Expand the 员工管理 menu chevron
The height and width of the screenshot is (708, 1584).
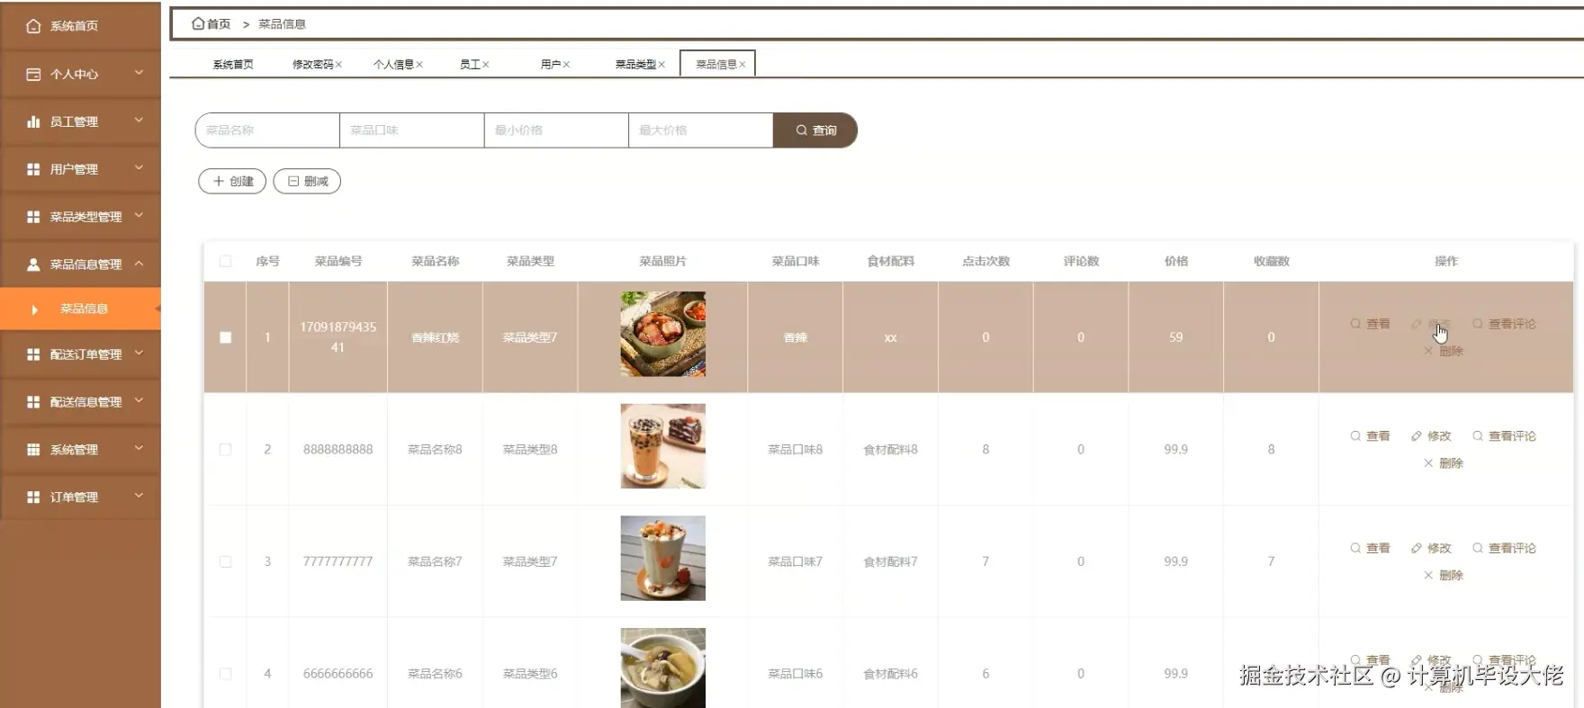pos(139,120)
